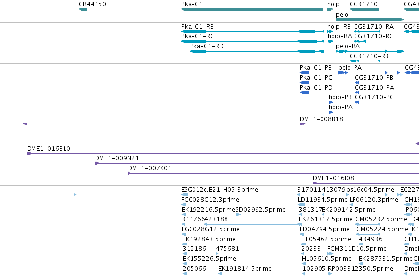The width and height of the screenshot is (419, 276).
Task: Select the LD04794.5prime EST
Action: (x=302, y=234)
